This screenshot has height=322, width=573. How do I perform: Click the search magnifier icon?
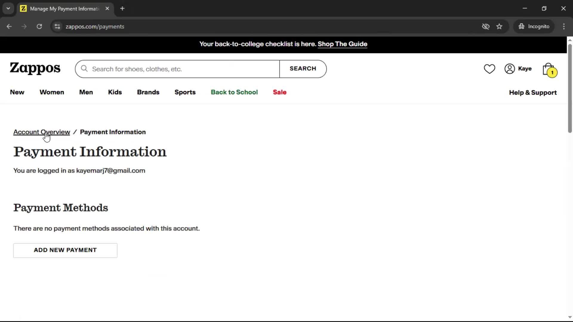pyautogui.click(x=84, y=69)
